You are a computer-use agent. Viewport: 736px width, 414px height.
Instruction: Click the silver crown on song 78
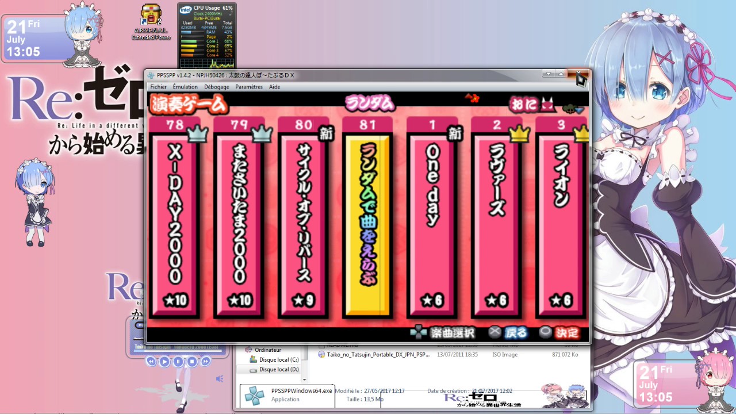(197, 133)
